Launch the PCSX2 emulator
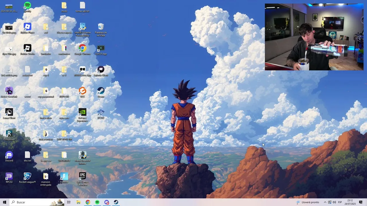367x206 pixels. [101, 114]
